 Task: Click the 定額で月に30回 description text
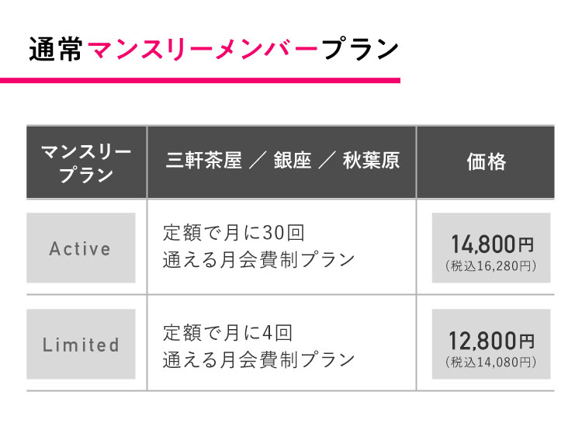tap(234, 233)
